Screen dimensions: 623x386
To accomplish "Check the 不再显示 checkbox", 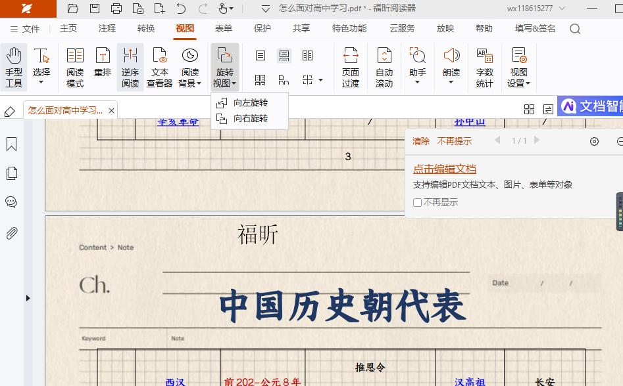I will click(x=417, y=203).
